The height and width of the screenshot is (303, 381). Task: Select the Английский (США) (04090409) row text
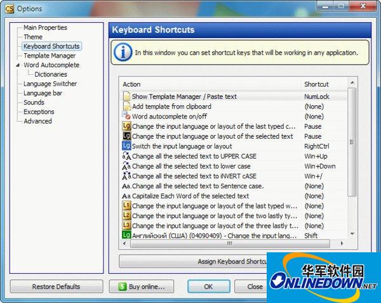(215, 235)
